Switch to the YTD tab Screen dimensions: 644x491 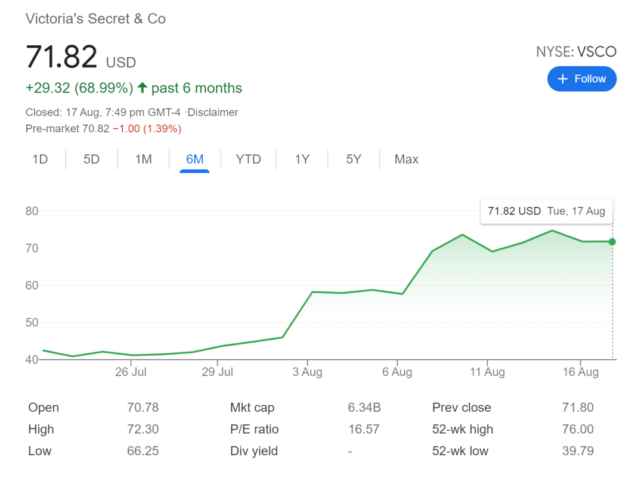click(248, 159)
